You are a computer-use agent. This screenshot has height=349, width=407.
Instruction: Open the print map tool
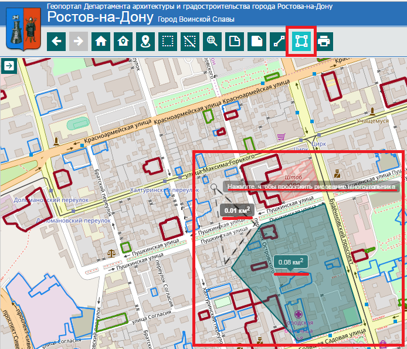[324, 41]
